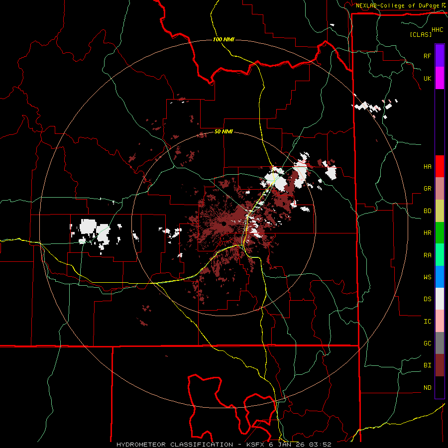This screenshot has height=448, width=448.
Task: Select the yellow BD legend swatch
Action: pos(440,211)
